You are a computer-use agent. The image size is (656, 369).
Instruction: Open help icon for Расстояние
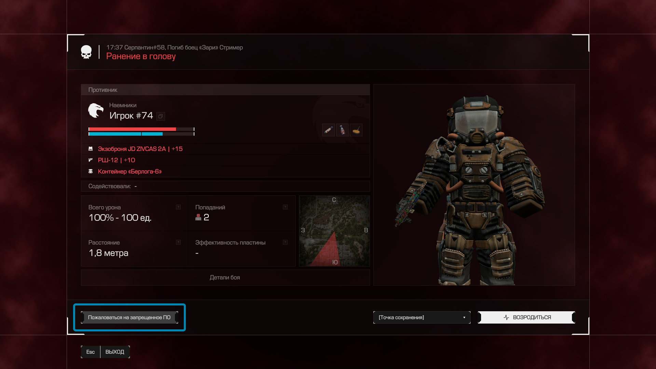[x=178, y=242]
